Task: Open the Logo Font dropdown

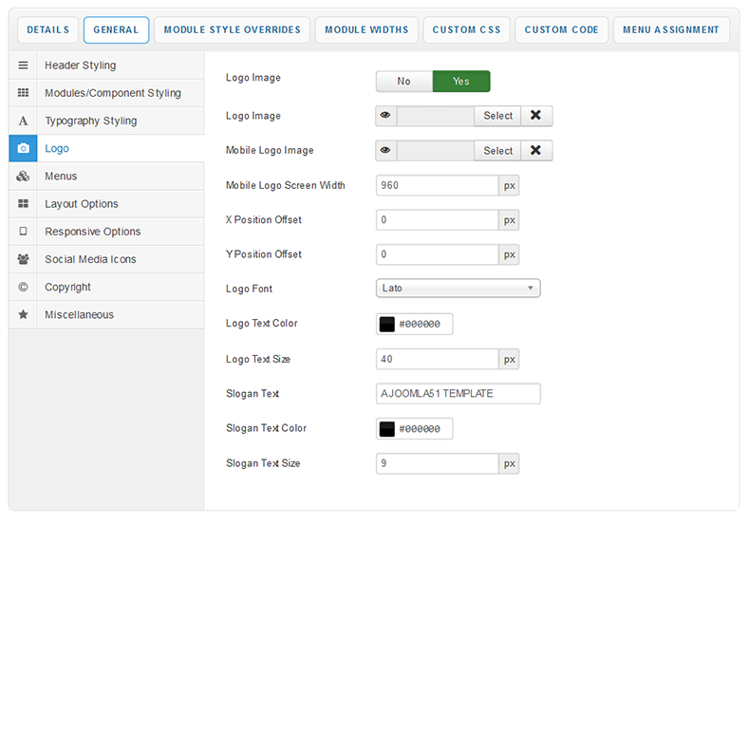Action: pyautogui.click(x=458, y=289)
